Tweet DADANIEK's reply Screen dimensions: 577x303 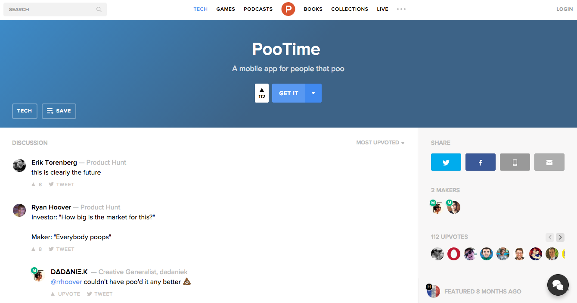tap(99, 294)
